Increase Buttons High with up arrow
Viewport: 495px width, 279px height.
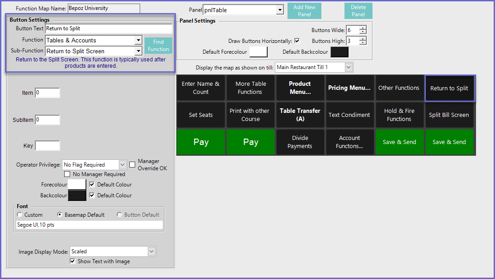click(363, 39)
